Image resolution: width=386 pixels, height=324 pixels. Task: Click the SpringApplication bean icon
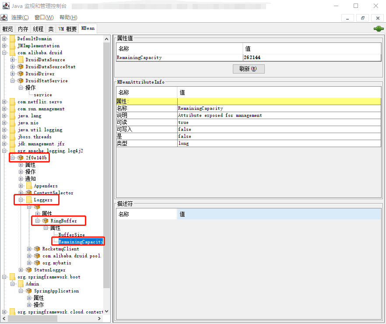pos(29,291)
